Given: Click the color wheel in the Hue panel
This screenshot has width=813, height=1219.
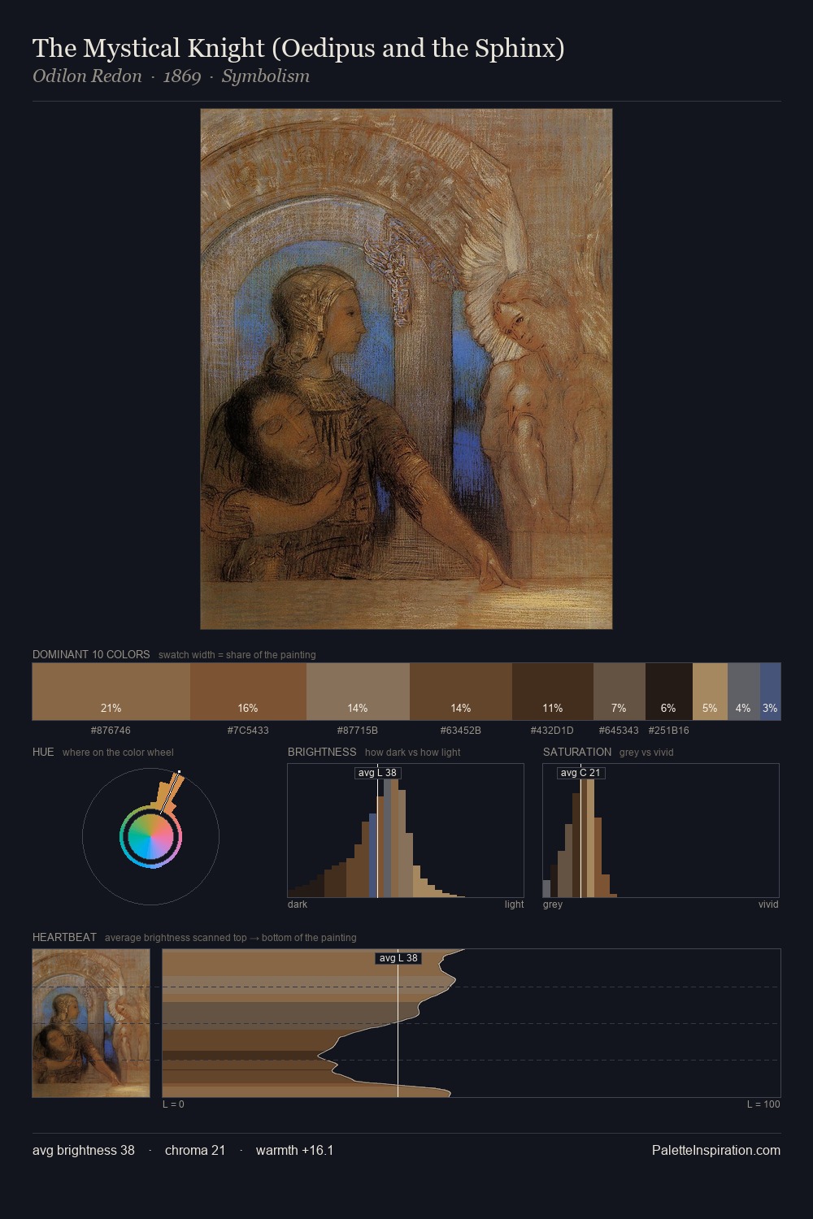Looking at the screenshot, I should coord(151,837).
